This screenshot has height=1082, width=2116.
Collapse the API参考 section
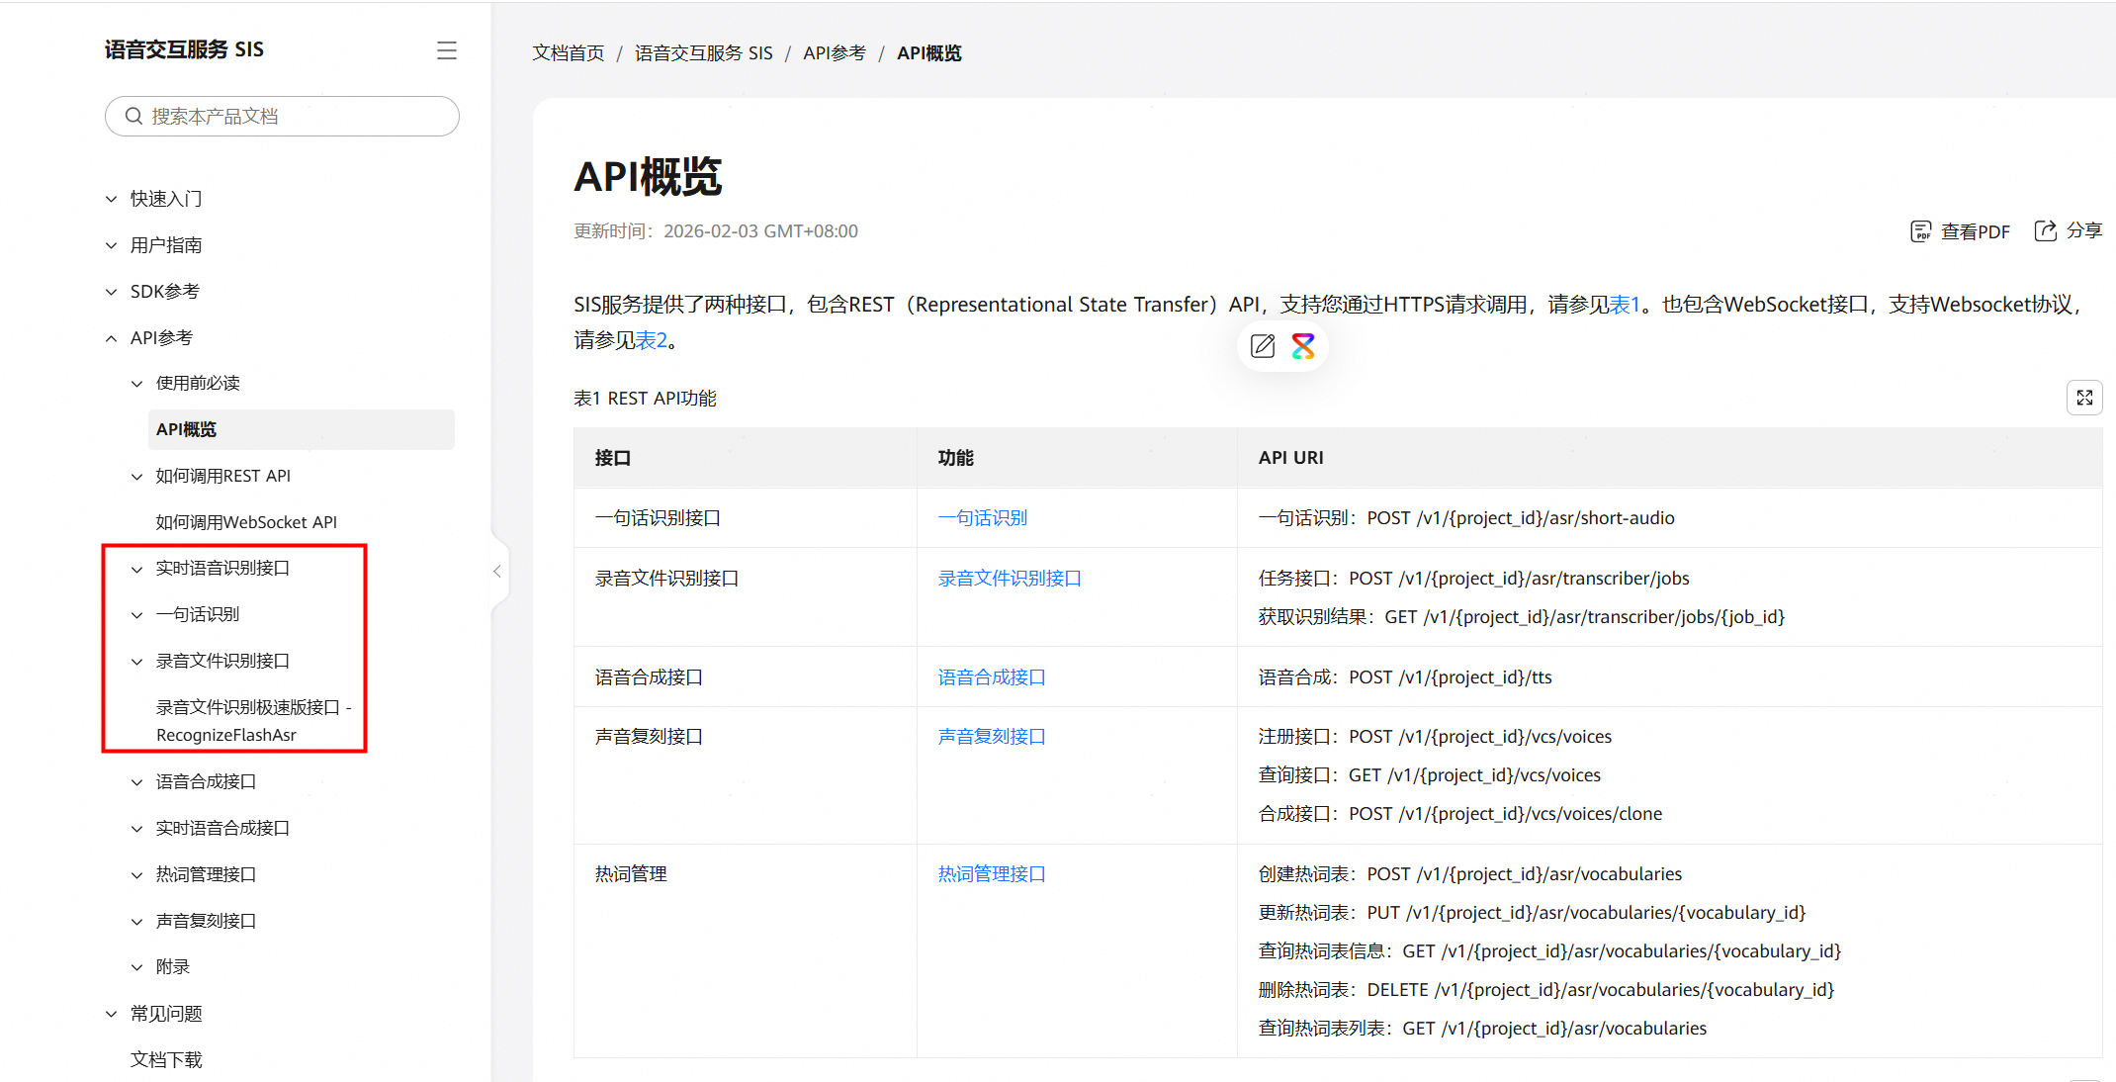click(112, 338)
